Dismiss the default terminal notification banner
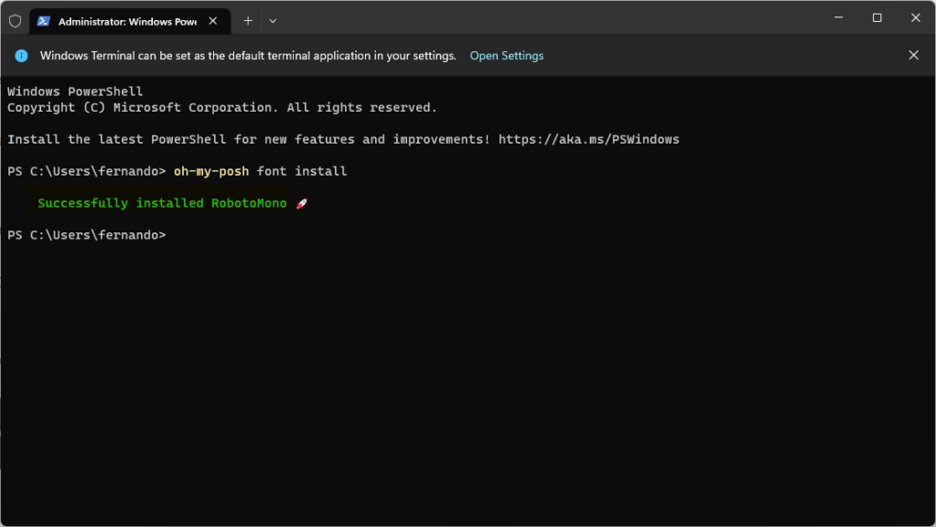The width and height of the screenshot is (936, 527). click(x=913, y=55)
